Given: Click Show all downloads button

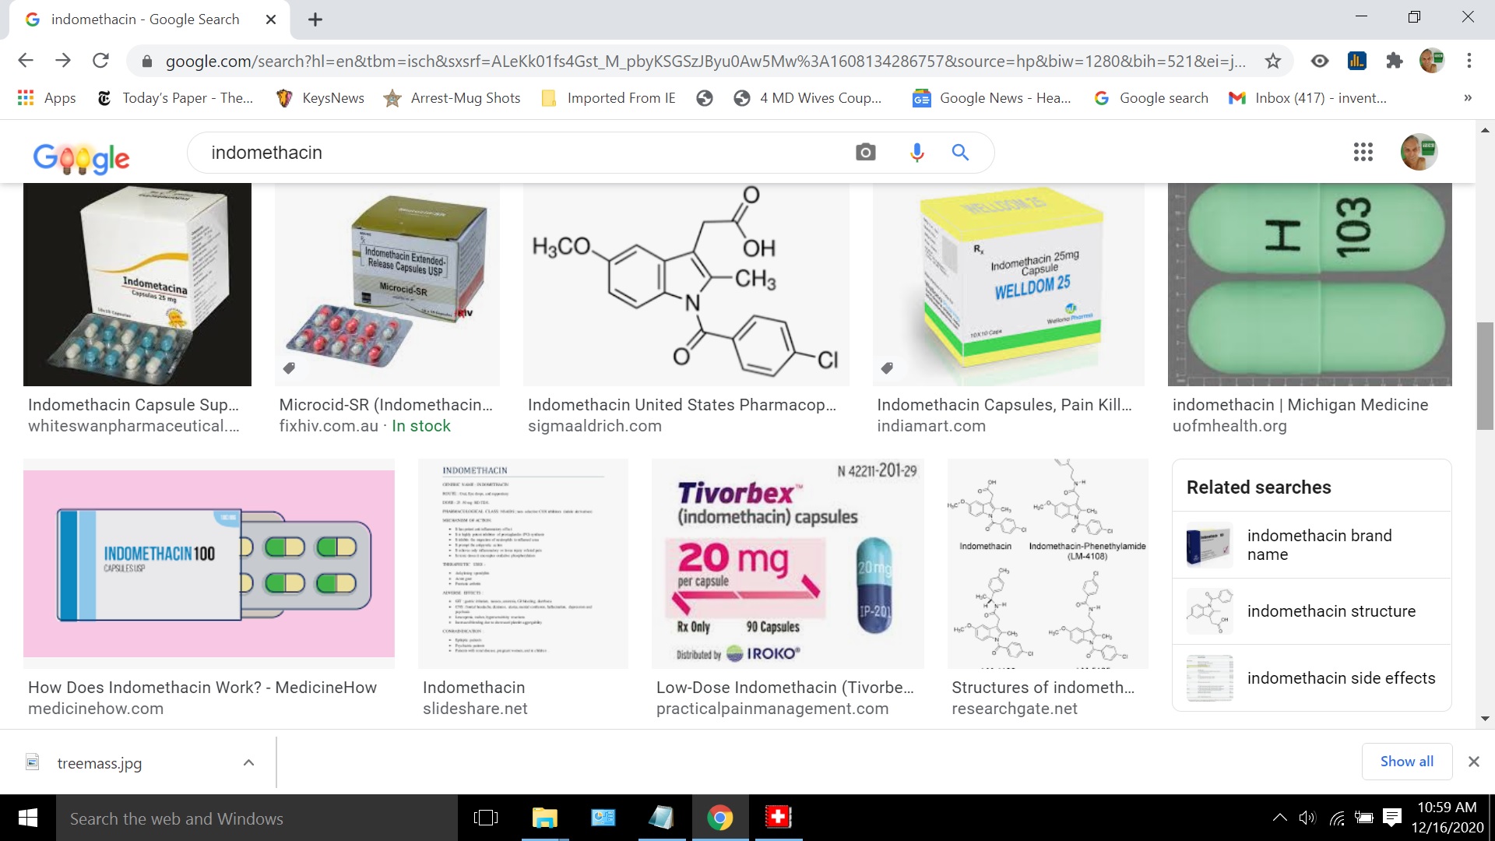Looking at the screenshot, I should click(x=1406, y=762).
